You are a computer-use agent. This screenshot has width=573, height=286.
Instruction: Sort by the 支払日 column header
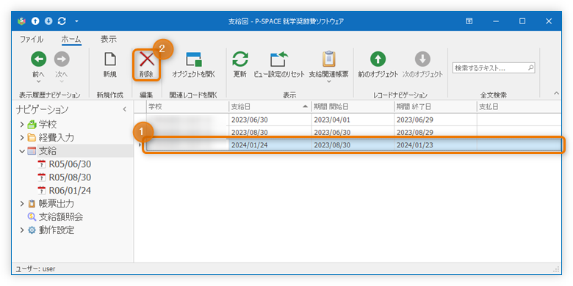(x=519, y=107)
